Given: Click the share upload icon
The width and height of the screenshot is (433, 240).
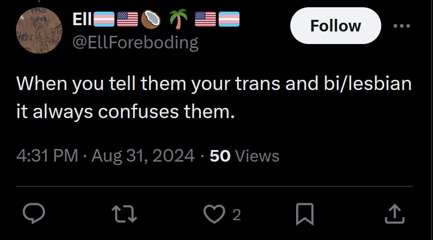Looking at the screenshot, I should pyautogui.click(x=394, y=214).
